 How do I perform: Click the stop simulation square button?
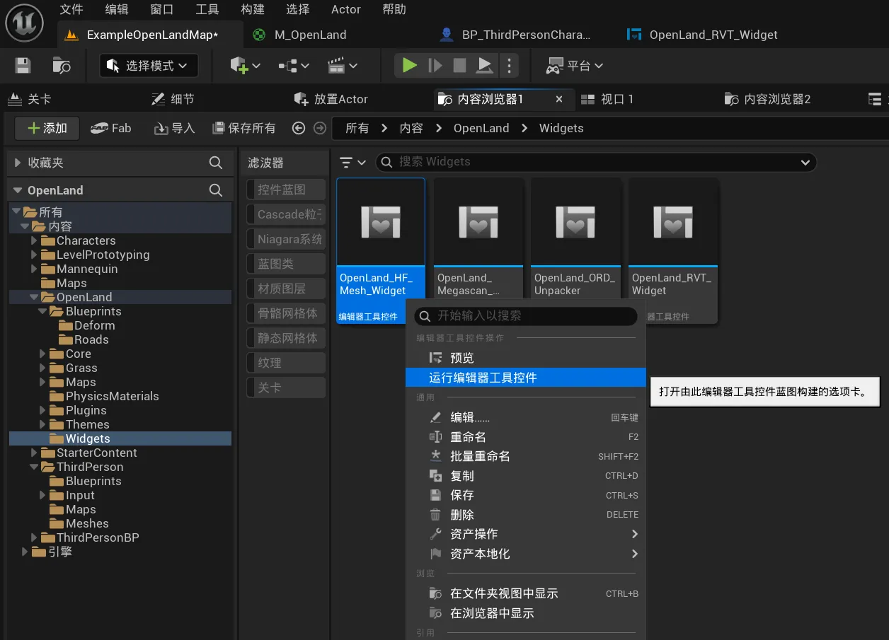460,66
